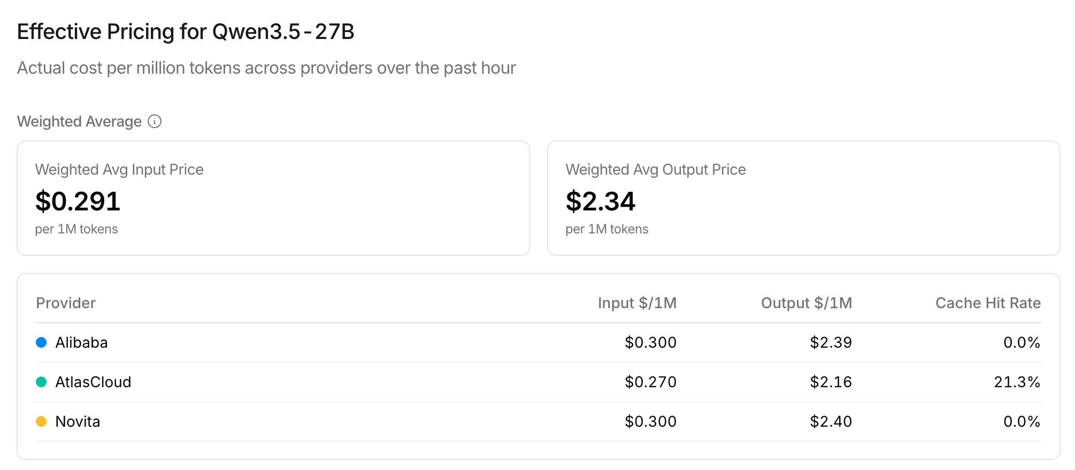Image resolution: width=1075 pixels, height=470 pixels.
Task: Click the $0.291 weighted input price value
Action: (x=78, y=201)
